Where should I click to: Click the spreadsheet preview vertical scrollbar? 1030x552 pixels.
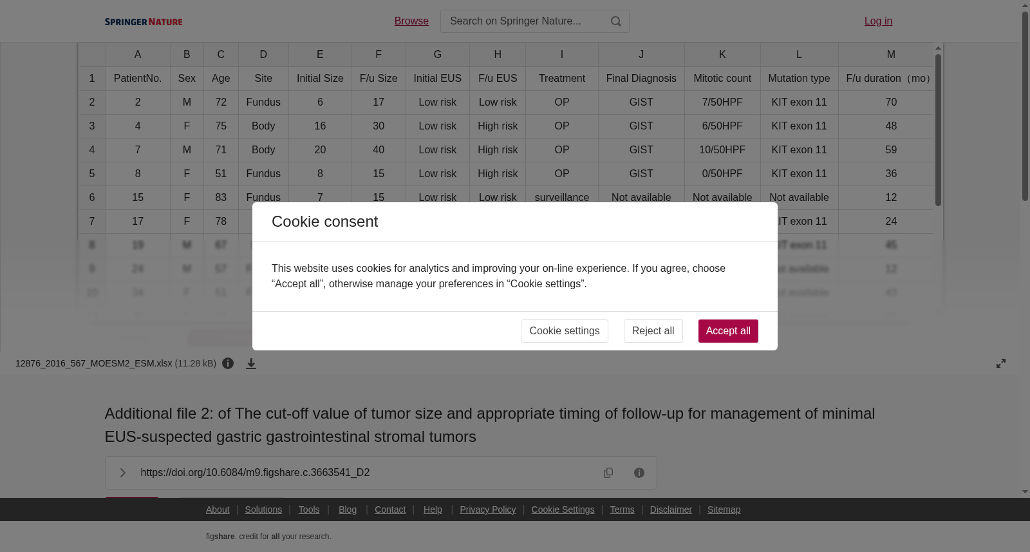(x=939, y=129)
